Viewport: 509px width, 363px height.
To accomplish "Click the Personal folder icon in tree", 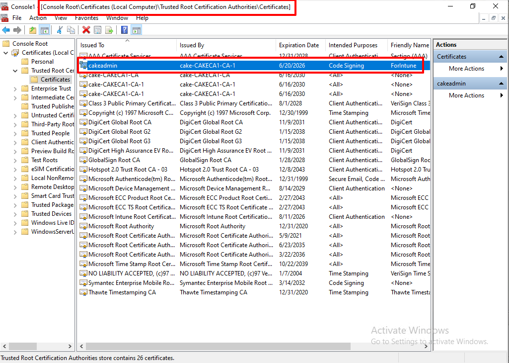I will pos(25,62).
